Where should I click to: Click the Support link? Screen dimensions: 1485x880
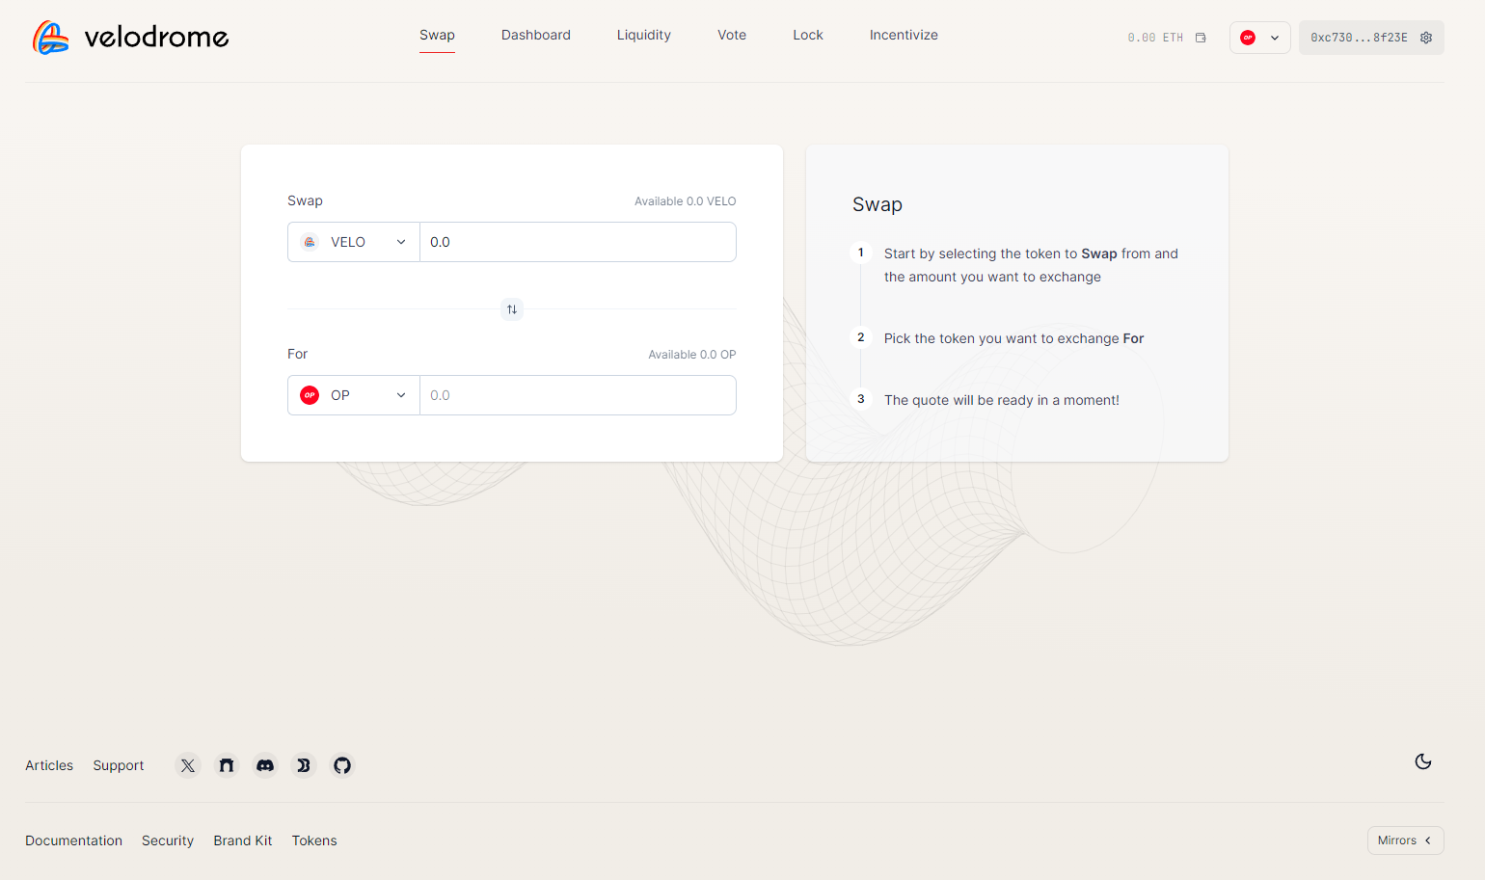pyautogui.click(x=119, y=765)
